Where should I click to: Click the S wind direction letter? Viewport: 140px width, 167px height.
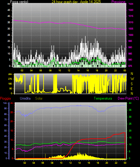tap(132, 84)
